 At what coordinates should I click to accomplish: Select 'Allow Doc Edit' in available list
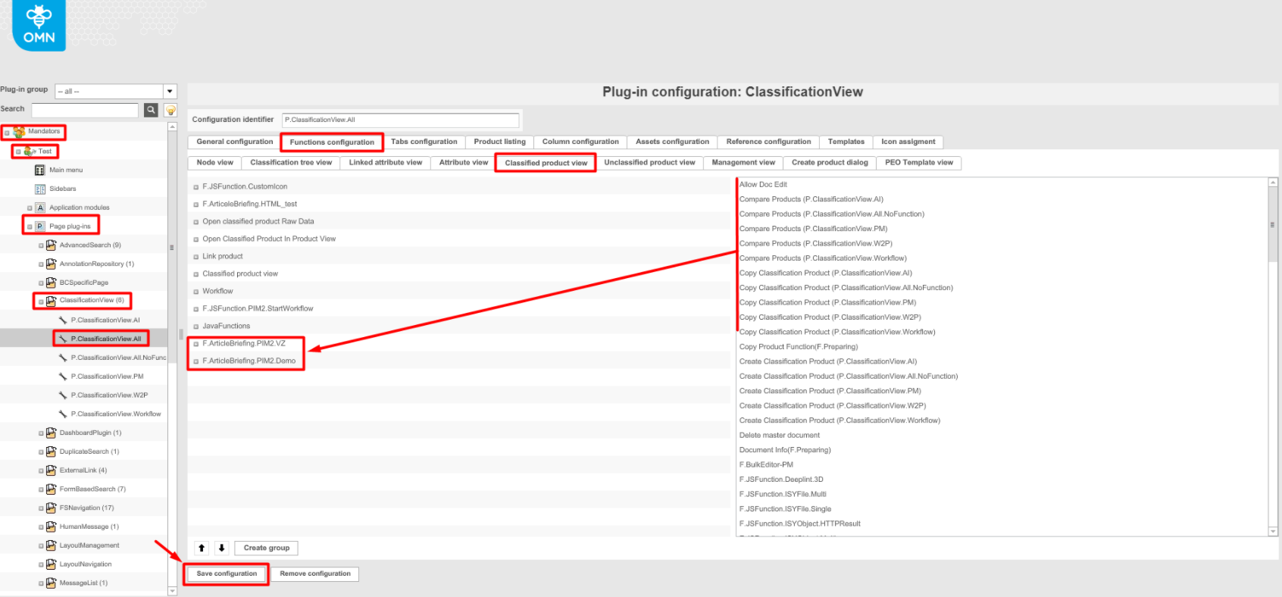pos(763,184)
